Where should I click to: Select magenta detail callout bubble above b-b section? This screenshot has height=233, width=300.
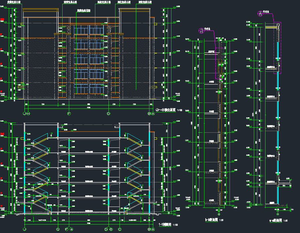click(201, 31)
